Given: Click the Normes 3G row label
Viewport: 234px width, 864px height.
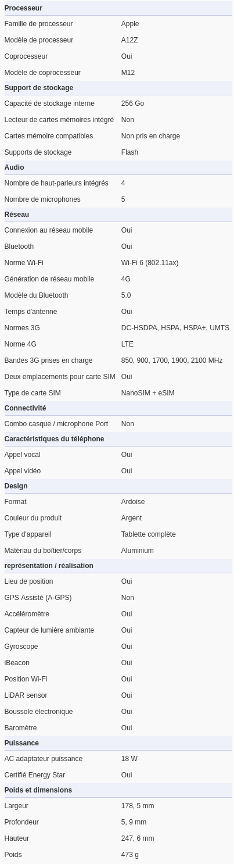Looking at the screenshot, I should [x=22, y=328].
